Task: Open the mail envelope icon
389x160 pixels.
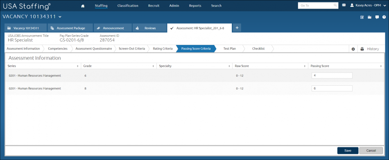Action: [x=344, y=5]
